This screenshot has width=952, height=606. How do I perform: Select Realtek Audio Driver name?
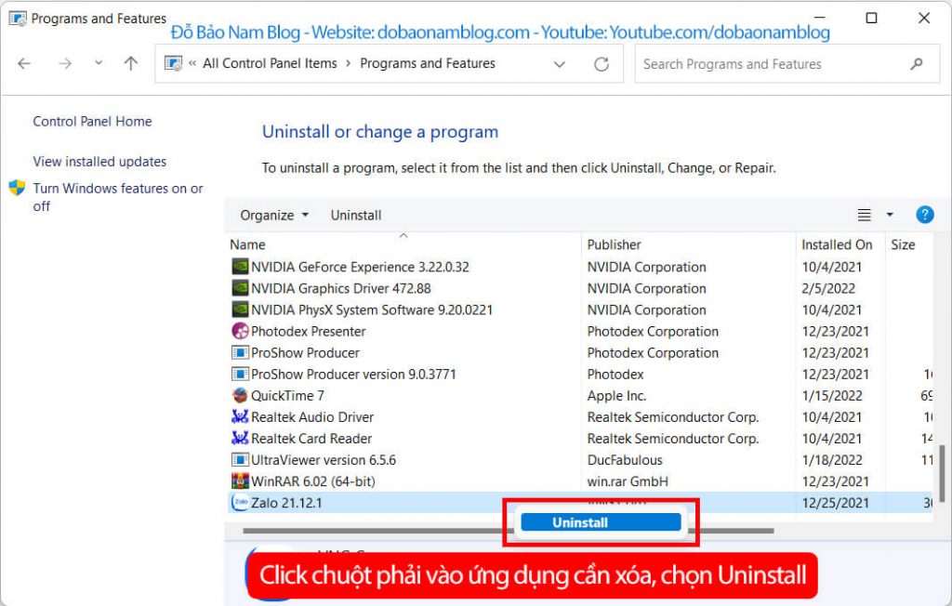312,417
